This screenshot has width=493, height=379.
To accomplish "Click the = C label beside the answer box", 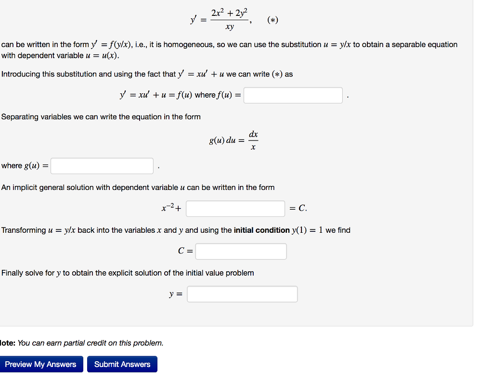I will (298, 208).
